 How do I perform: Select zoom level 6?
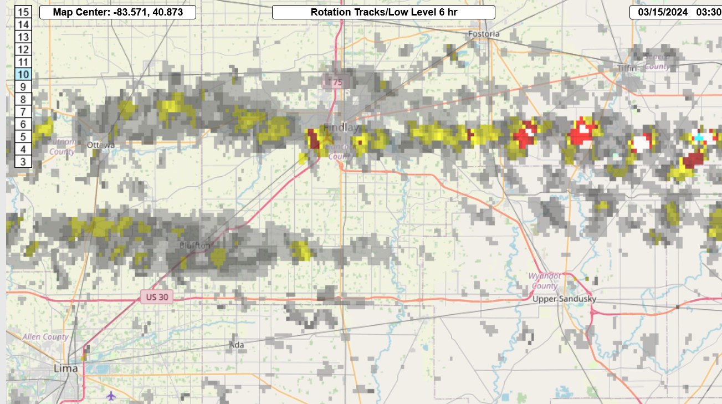(x=23, y=124)
